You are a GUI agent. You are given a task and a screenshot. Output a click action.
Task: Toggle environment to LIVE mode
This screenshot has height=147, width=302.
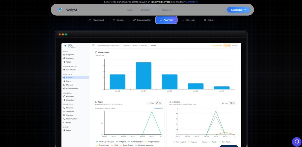(235, 45)
